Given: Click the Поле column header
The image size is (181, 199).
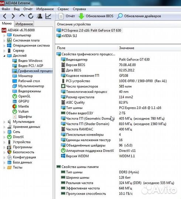Looking at the screenshot, I should tap(86, 48).
